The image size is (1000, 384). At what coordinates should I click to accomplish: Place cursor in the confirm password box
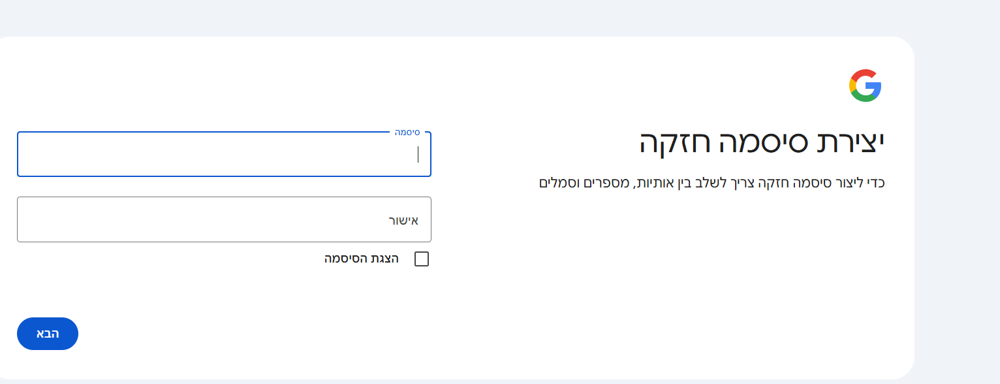pos(224,219)
